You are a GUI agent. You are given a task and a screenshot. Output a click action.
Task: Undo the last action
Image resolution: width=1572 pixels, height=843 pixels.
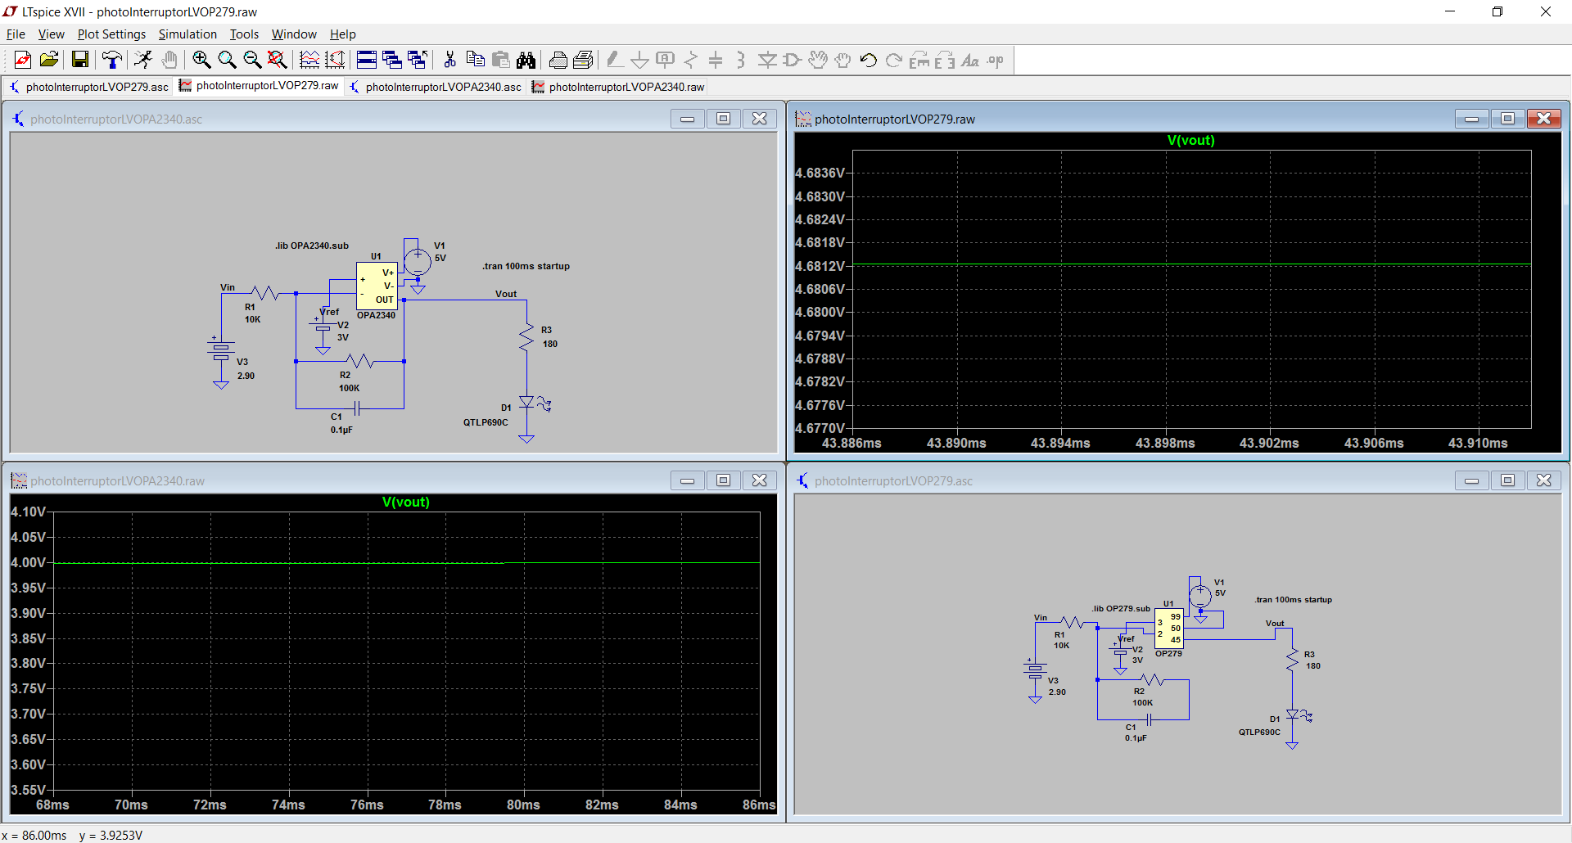pos(868,60)
